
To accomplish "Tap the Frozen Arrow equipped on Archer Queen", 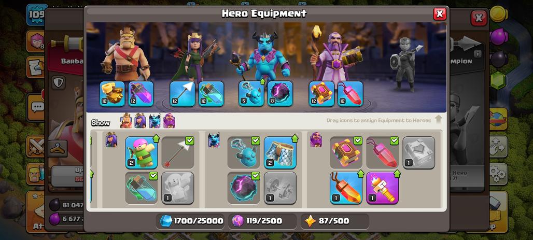I will 182,94.
